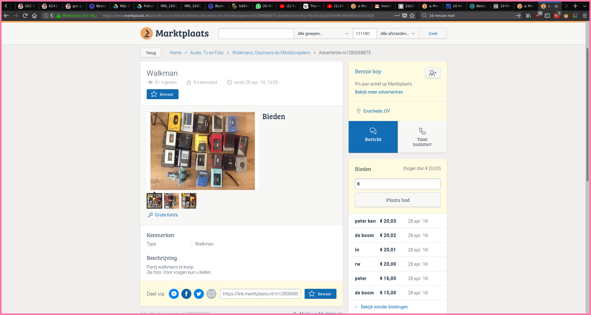Switch to the IMG_1085 browser tab
The image size is (591, 315).
[169, 6]
